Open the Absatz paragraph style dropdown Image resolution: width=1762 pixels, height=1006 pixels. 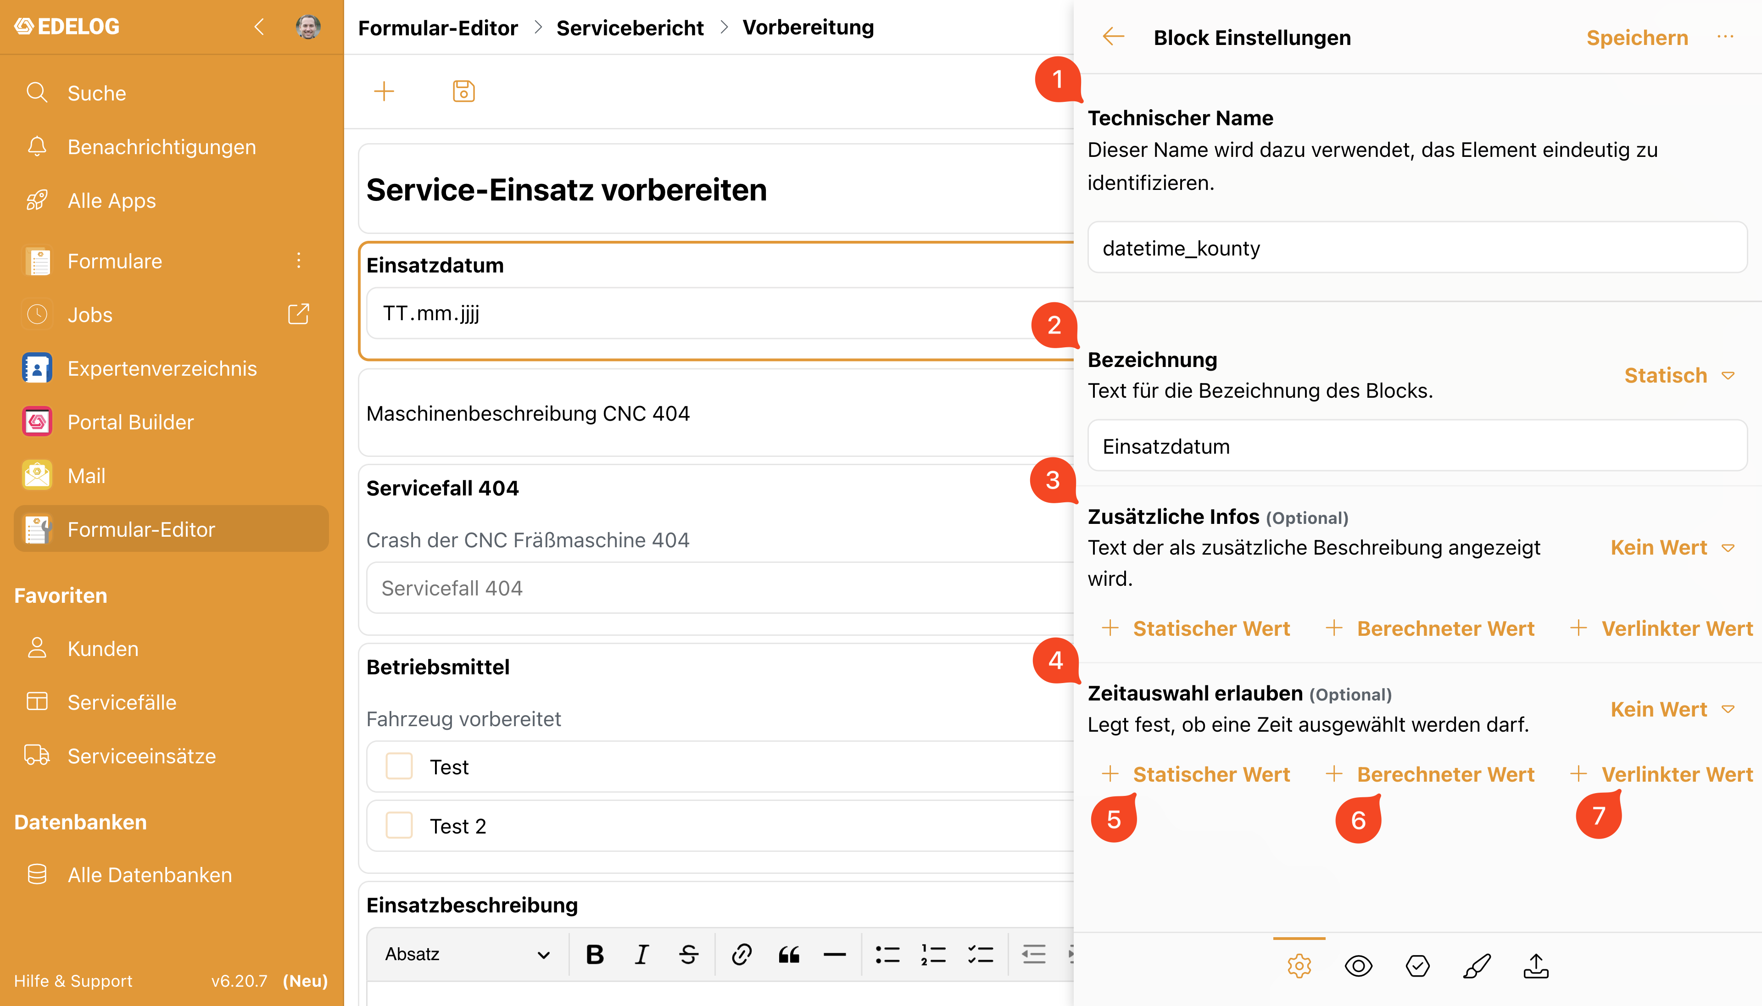click(x=468, y=954)
